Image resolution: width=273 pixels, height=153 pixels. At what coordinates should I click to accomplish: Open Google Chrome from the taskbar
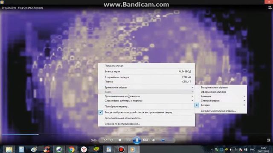click(71, 149)
